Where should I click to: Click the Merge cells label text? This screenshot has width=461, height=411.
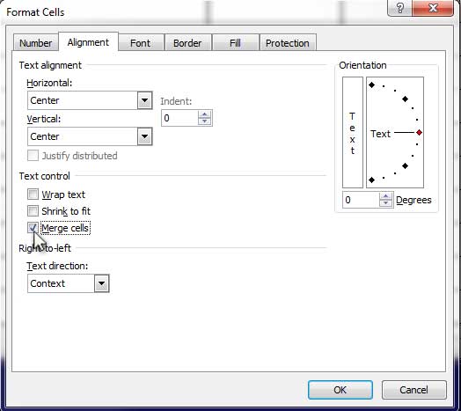[x=65, y=228]
